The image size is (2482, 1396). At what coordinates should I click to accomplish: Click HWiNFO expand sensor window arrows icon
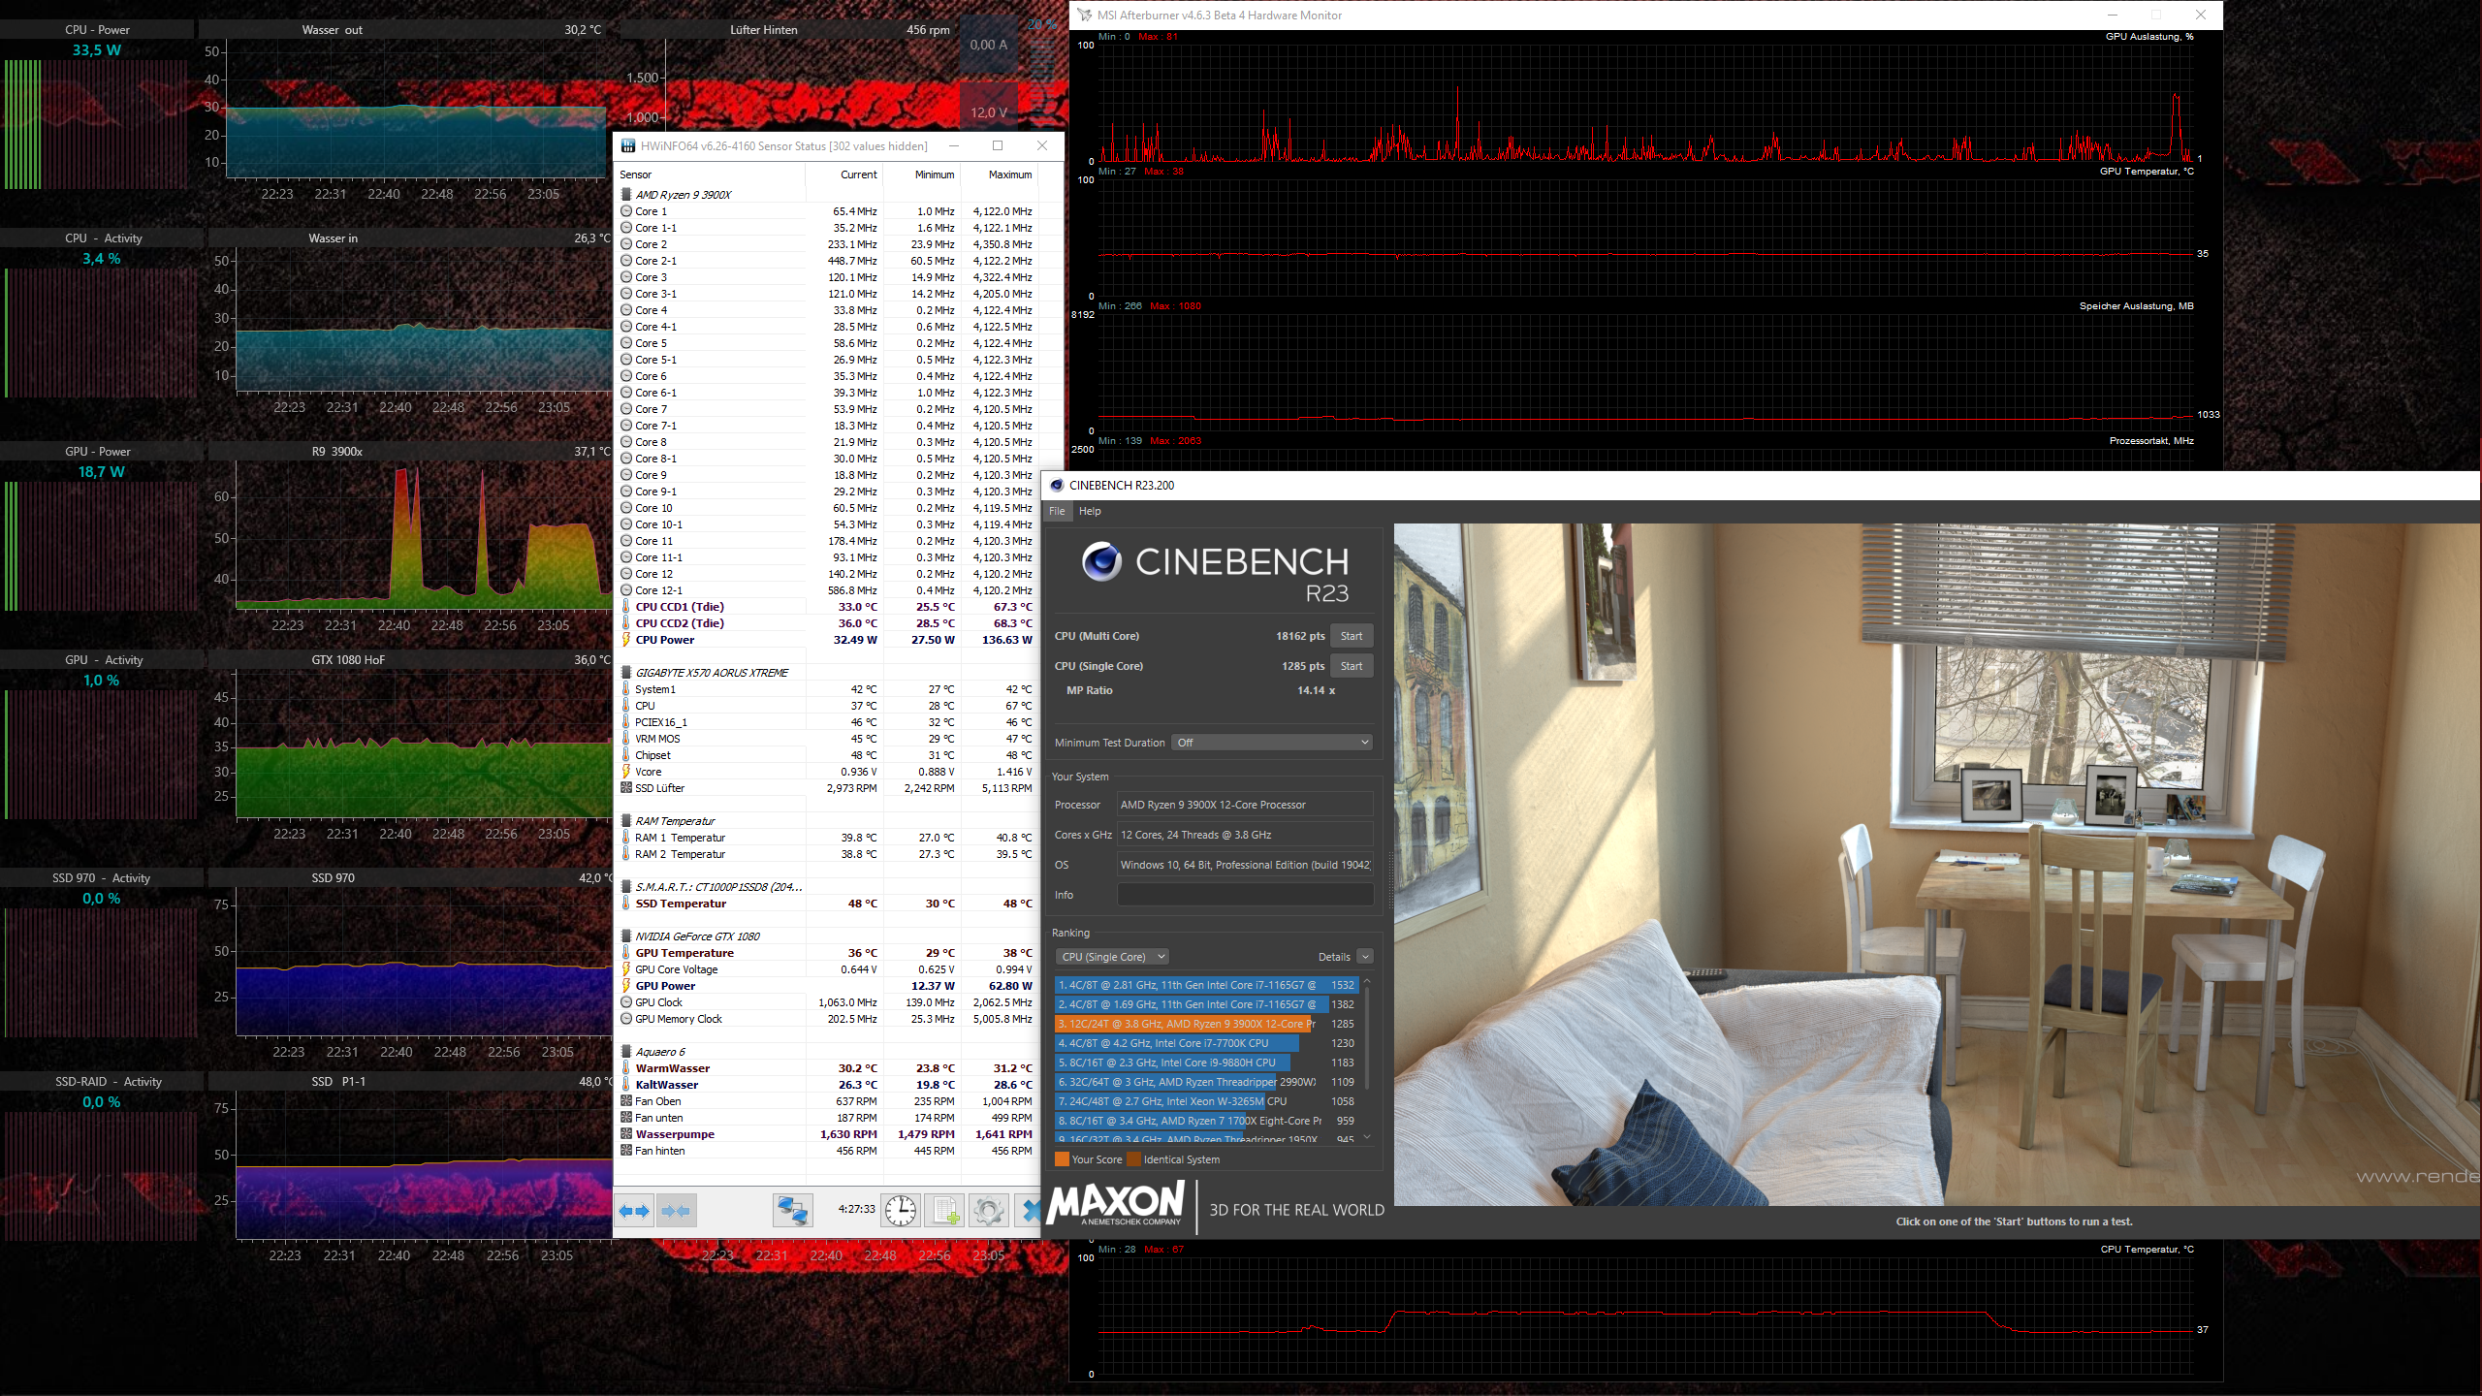[635, 1211]
